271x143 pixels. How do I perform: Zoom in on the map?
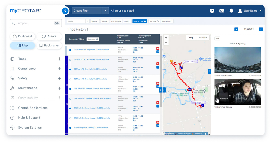pos(166,38)
